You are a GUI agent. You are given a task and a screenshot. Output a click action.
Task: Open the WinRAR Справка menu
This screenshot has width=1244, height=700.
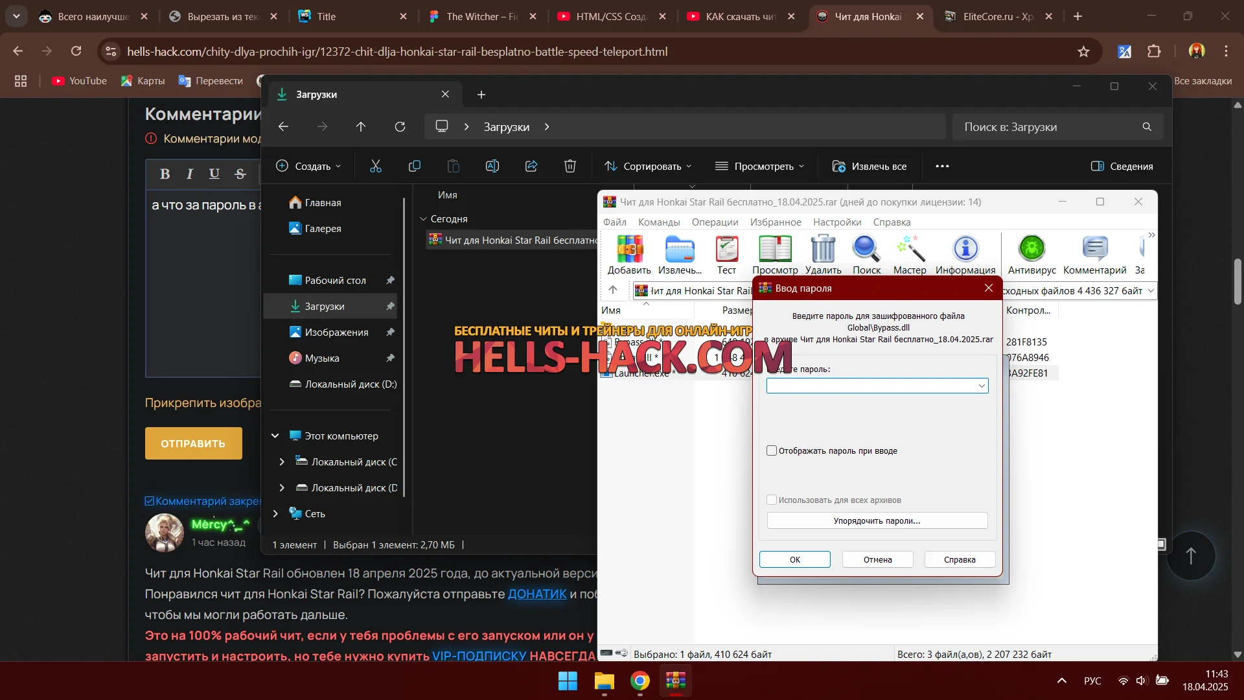click(x=892, y=222)
